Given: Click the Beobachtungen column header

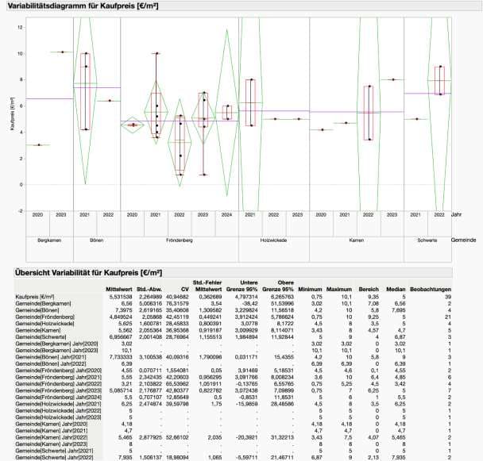Looking at the screenshot, I should point(431,290).
